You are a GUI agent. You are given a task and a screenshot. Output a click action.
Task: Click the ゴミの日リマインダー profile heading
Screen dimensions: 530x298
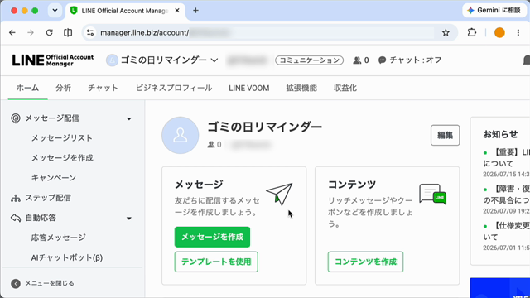point(265,127)
